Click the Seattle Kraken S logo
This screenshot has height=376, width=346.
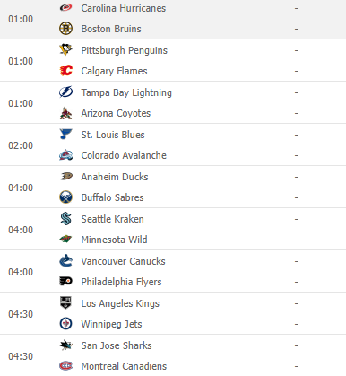pos(65,218)
